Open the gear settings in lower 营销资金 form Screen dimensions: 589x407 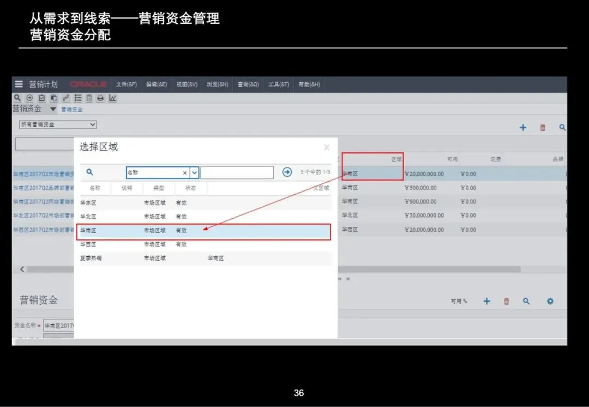click(x=550, y=301)
